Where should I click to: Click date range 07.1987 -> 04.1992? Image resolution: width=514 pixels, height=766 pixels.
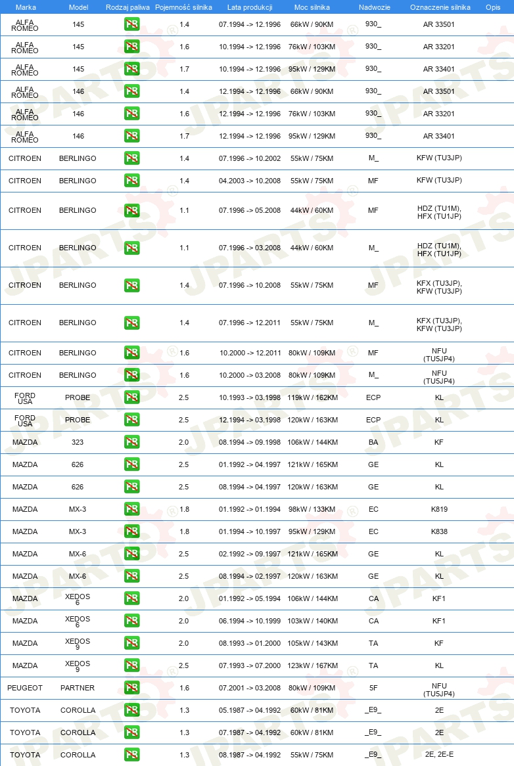[x=250, y=732]
